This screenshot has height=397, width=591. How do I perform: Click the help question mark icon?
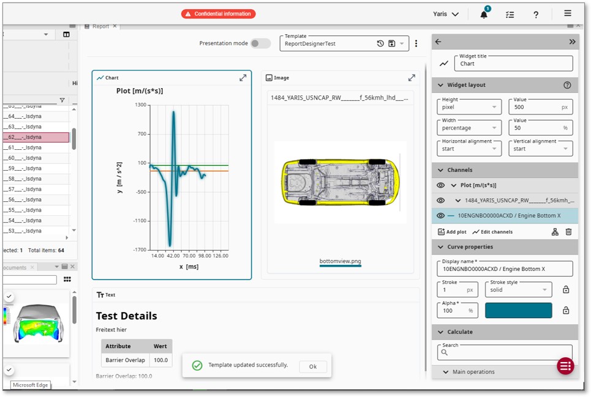click(x=536, y=15)
